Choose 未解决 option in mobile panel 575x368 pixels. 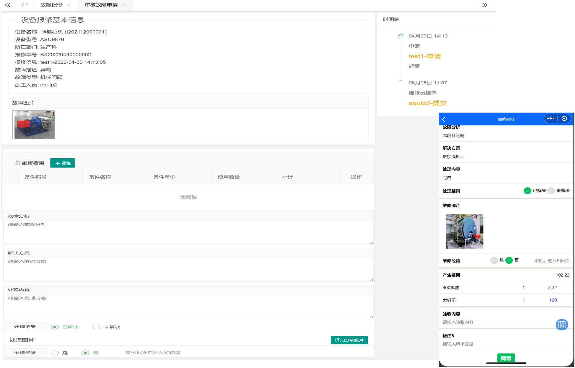(551, 191)
